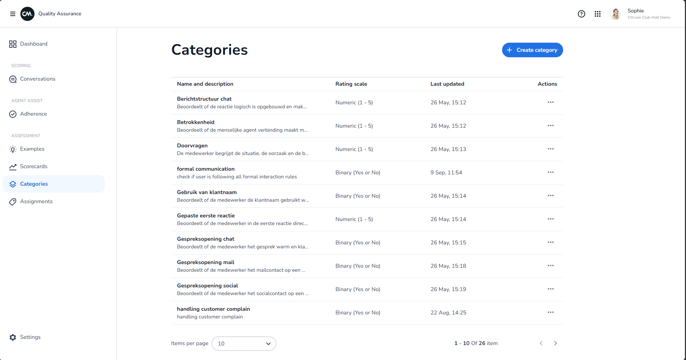Open Settings in the sidebar
The width and height of the screenshot is (686, 360).
(x=30, y=337)
